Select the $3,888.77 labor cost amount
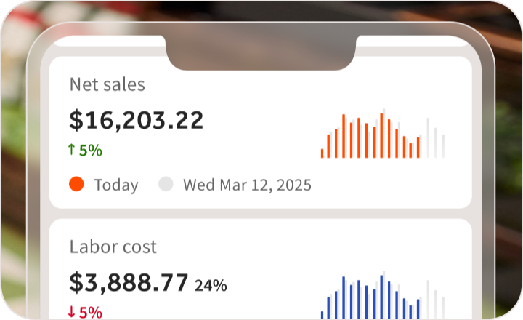Viewport: 523px width, 320px height. [x=129, y=283]
